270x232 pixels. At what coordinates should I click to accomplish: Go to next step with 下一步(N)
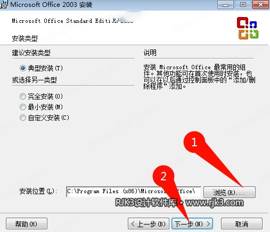[192, 224]
